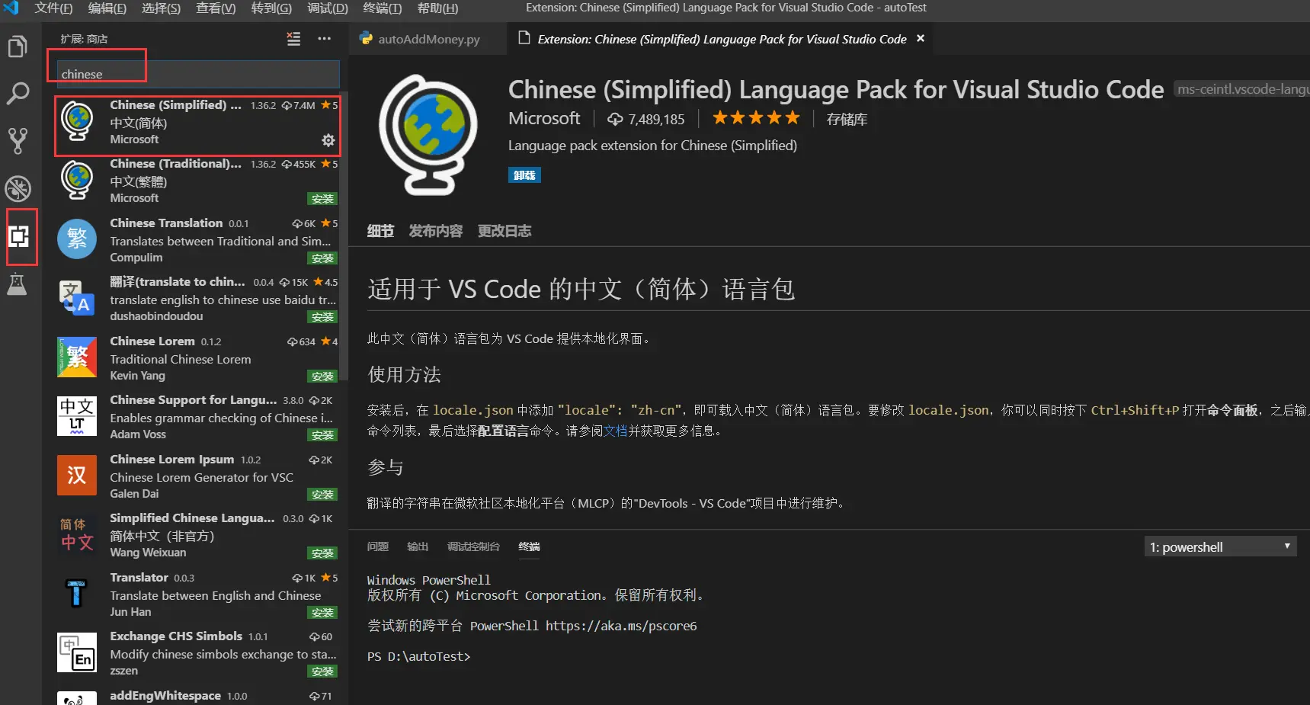This screenshot has height=705, width=1310.
Task: Click the Simplified Chinese Language 简体中文 icon
Action: coord(77,534)
